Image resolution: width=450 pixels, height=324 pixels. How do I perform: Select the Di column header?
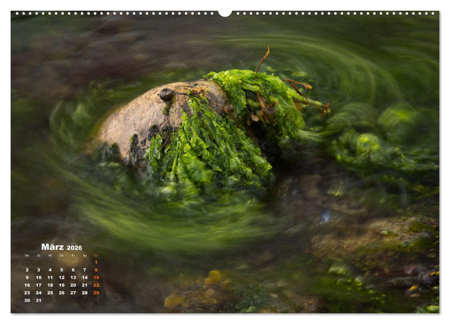[x=39, y=256]
